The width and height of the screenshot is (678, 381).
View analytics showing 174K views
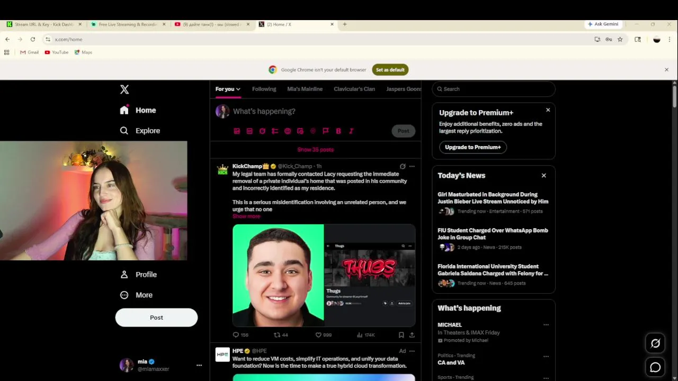(365, 335)
